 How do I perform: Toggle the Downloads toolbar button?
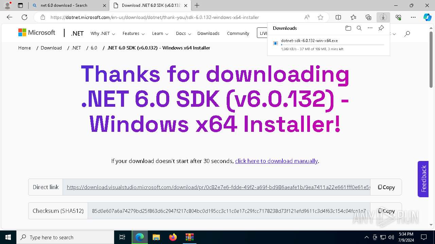[x=383, y=17]
